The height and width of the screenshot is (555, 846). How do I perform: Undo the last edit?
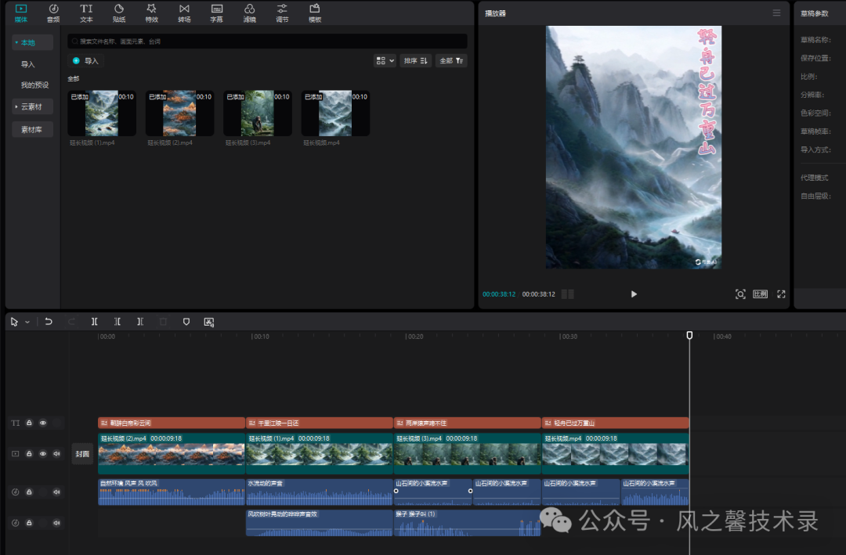click(48, 322)
